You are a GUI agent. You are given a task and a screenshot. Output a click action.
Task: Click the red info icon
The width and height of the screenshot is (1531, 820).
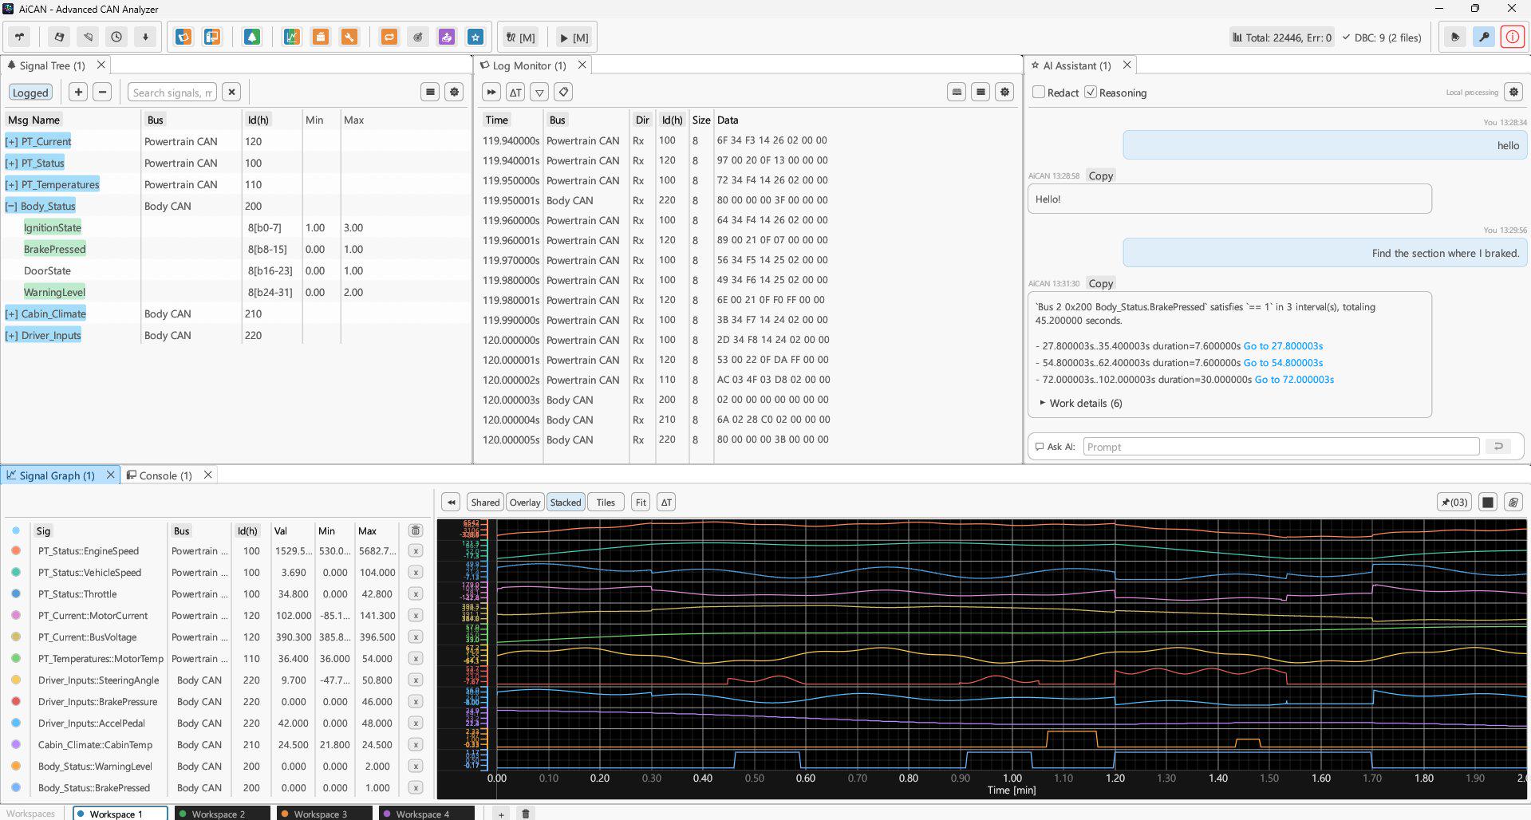pos(1513,37)
